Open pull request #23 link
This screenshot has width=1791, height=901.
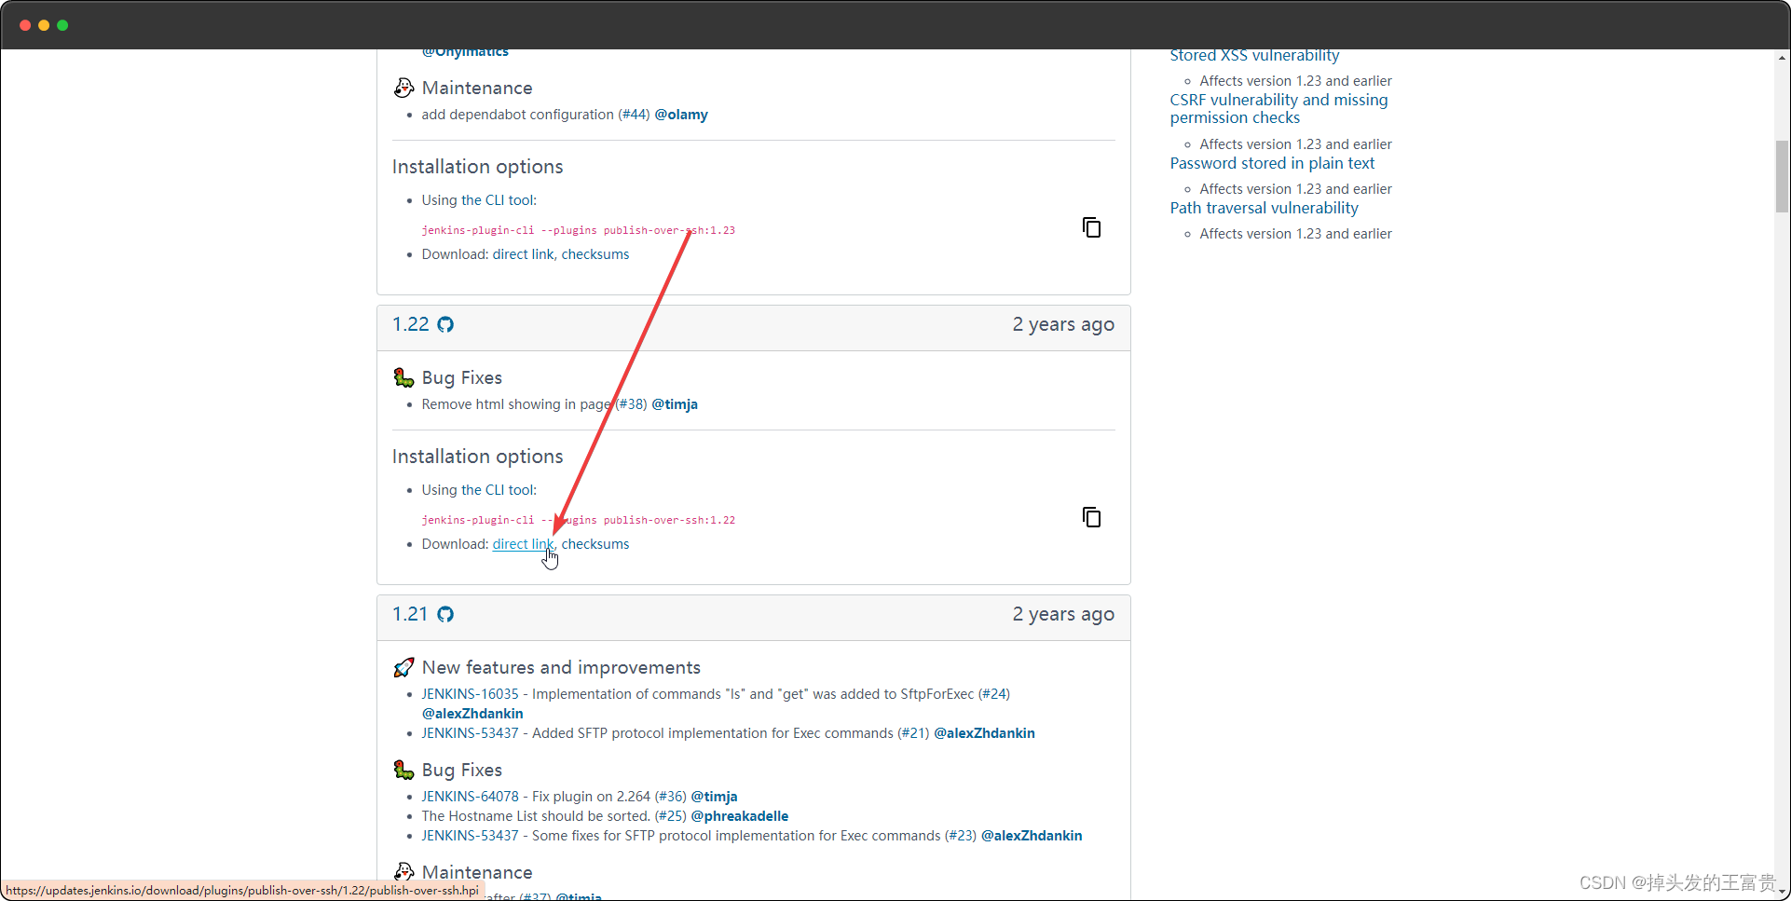pyautogui.click(x=961, y=836)
